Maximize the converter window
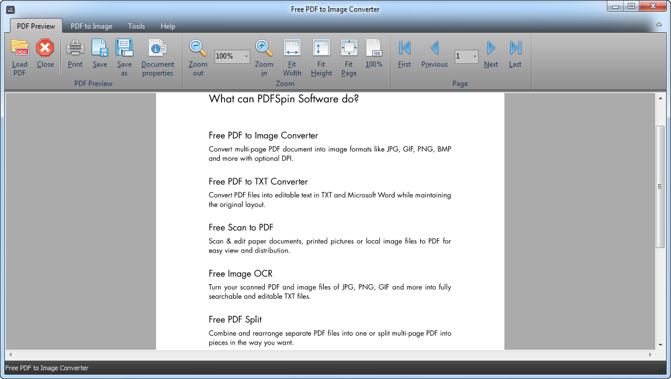The image size is (671, 379). pyautogui.click(x=631, y=6)
